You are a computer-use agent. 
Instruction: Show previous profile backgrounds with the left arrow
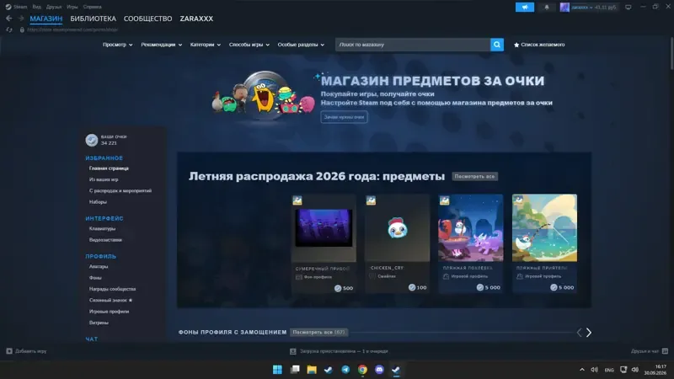tap(579, 332)
